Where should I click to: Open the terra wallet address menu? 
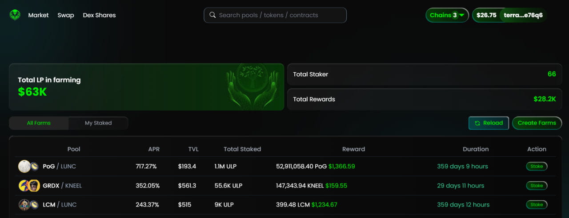point(523,15)
